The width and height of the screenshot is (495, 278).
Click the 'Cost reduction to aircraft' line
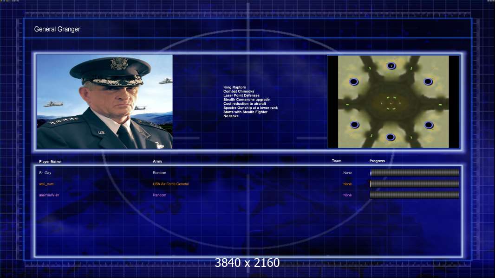245,104
